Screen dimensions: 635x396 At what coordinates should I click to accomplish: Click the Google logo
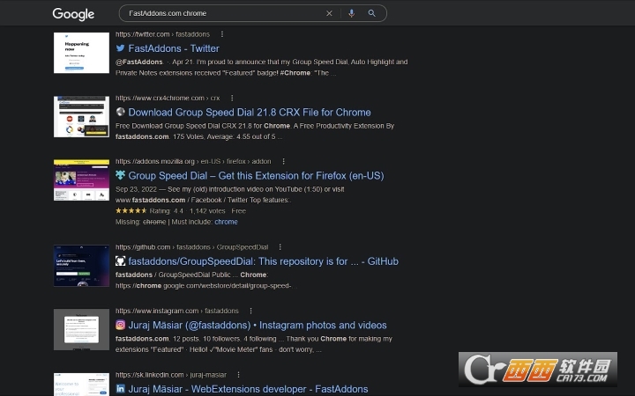tap(73, 14)
